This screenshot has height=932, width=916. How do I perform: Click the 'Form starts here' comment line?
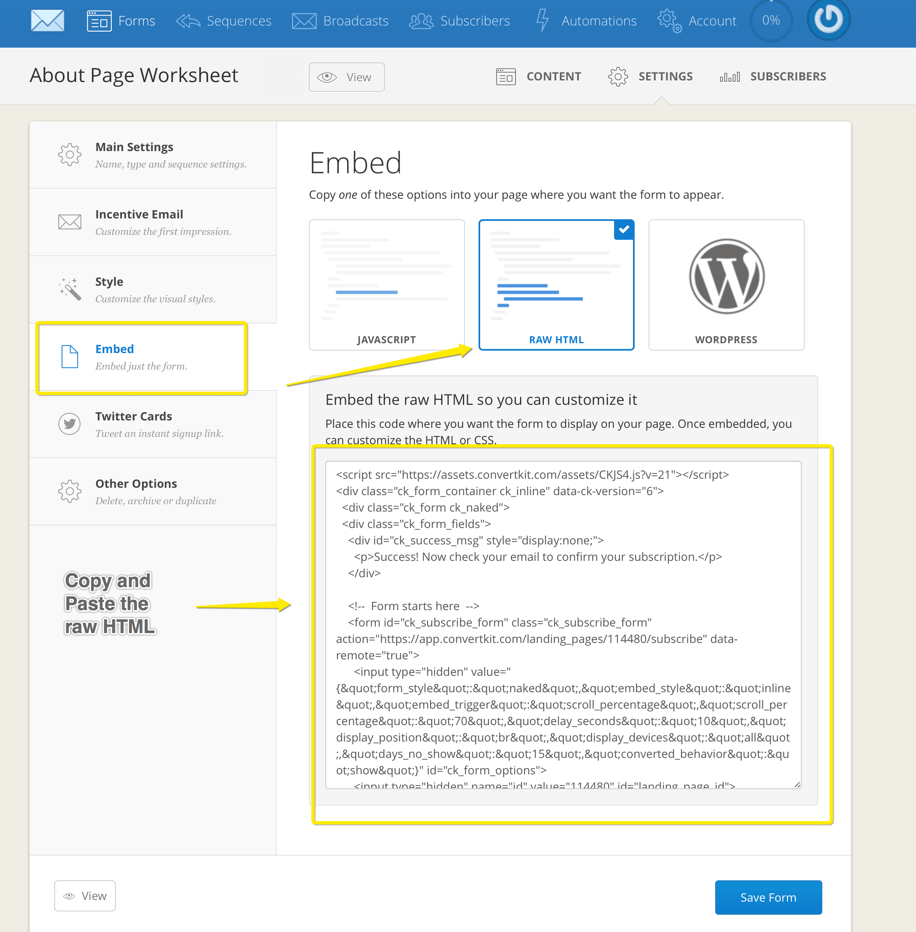[x=414, y=606]
